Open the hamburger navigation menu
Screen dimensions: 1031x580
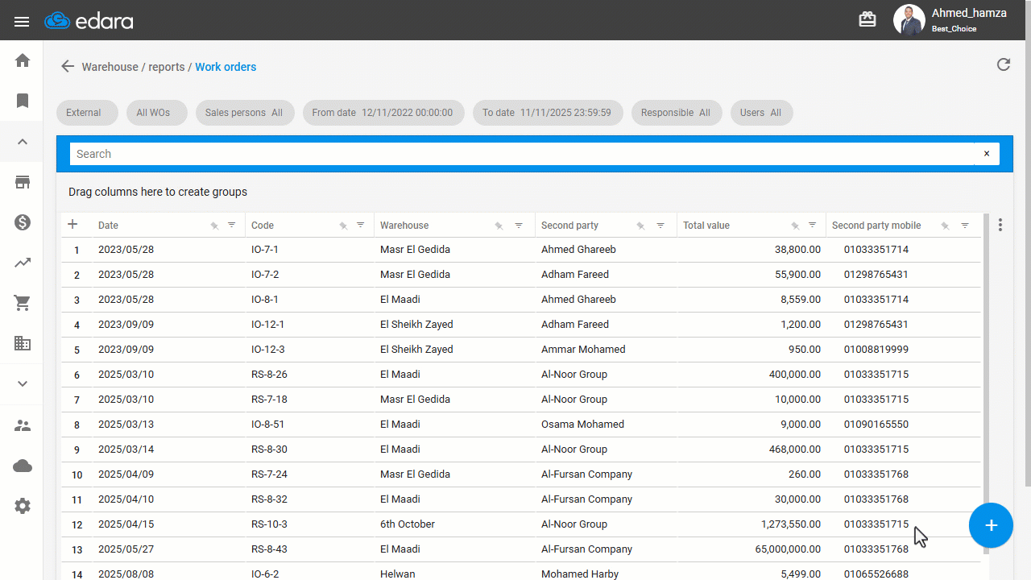pos(22,21)
